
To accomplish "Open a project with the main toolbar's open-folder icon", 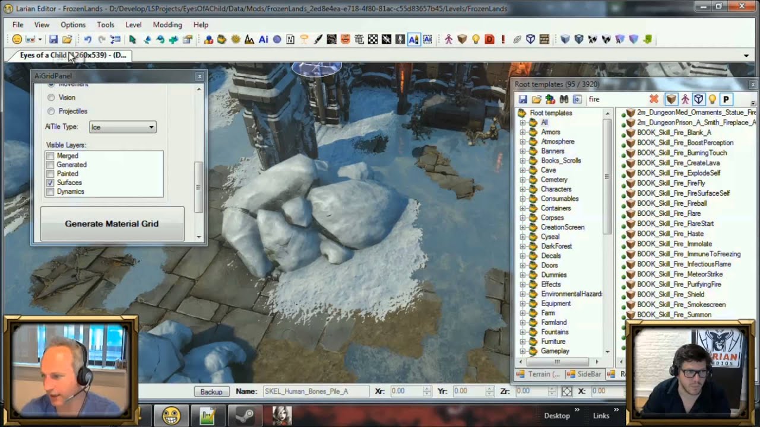I will pos(67,39).
